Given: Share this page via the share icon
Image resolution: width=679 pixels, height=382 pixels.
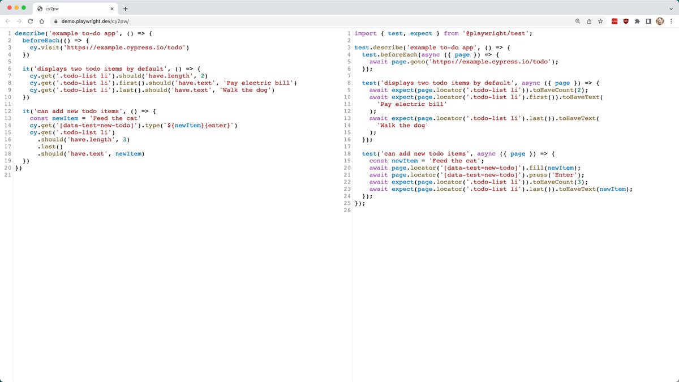Looking at the screenshot, I should pos(589,21).
